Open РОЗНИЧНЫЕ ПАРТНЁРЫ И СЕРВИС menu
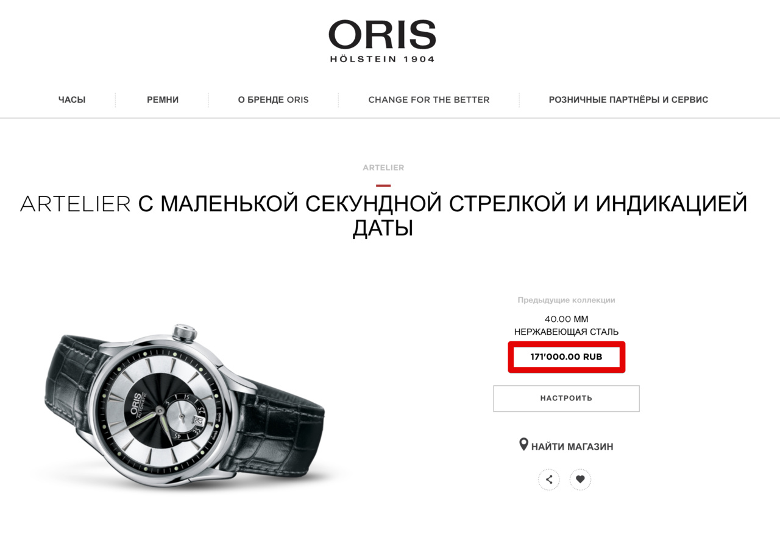 tap(628, 100)
